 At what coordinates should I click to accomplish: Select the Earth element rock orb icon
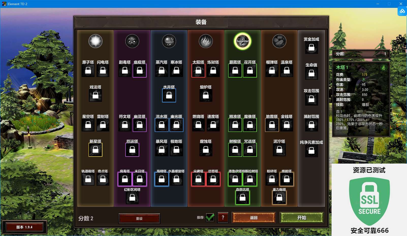click(x=279, y=41)
